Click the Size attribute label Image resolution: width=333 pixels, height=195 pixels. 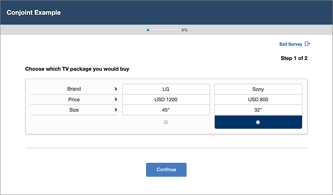coord(74,110)
